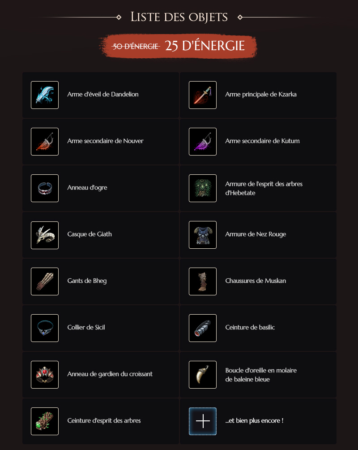Select the Ceinture de basilic belt icon
The image size is (358, 450).
pyautogui.click(x=203, y=328)
